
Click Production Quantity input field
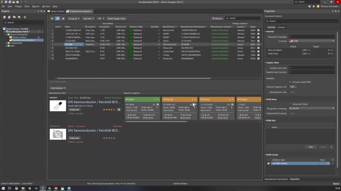[312, 37]
